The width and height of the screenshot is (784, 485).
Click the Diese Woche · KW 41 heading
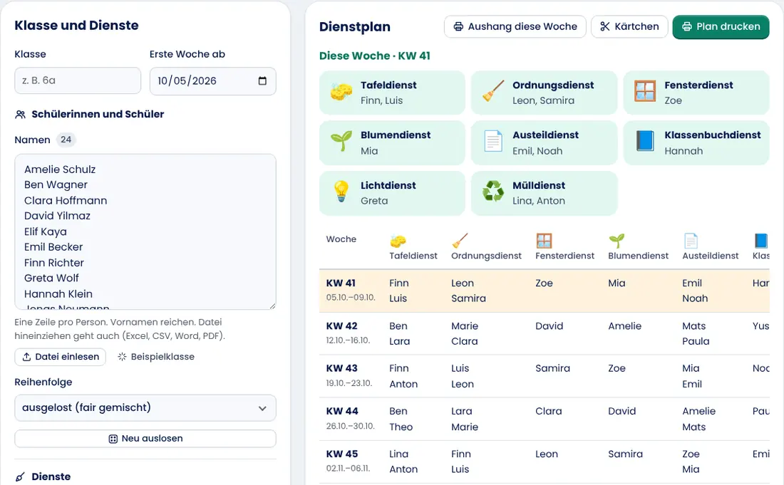coord(374,56)
